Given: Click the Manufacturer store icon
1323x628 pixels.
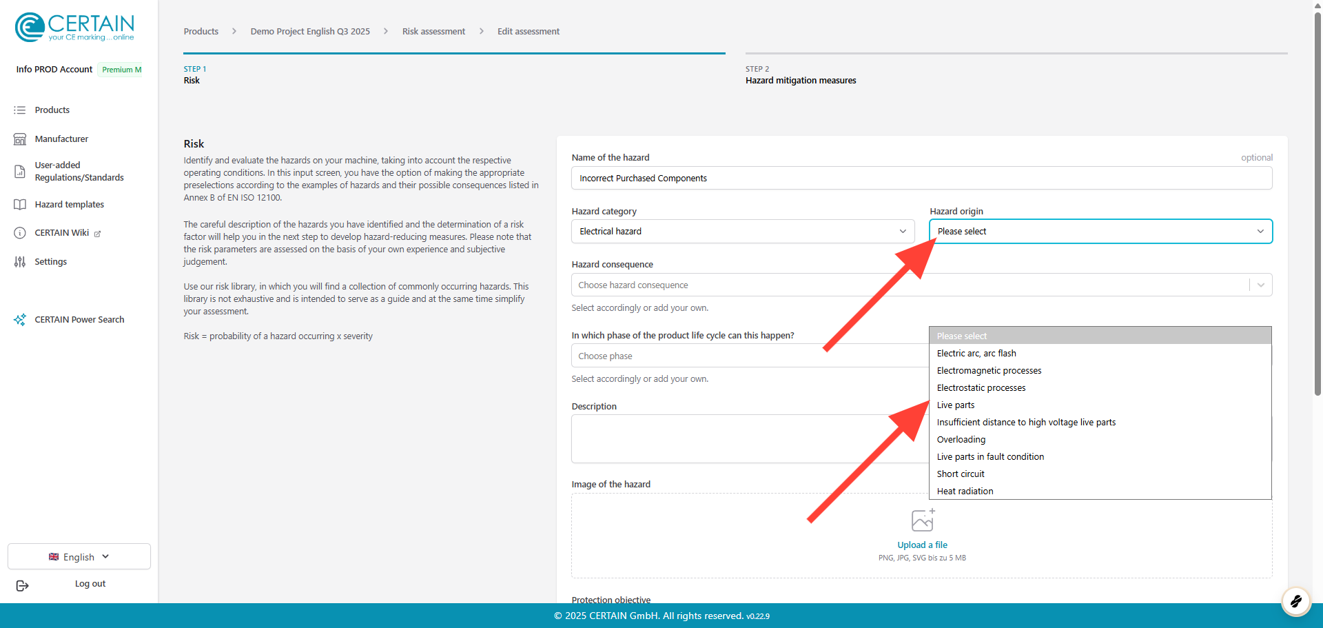Looking at the screenshot, I should pyautogui.click(x=20, y=139).
